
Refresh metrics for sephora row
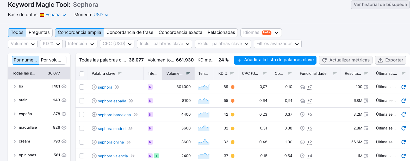pos(403,87)
